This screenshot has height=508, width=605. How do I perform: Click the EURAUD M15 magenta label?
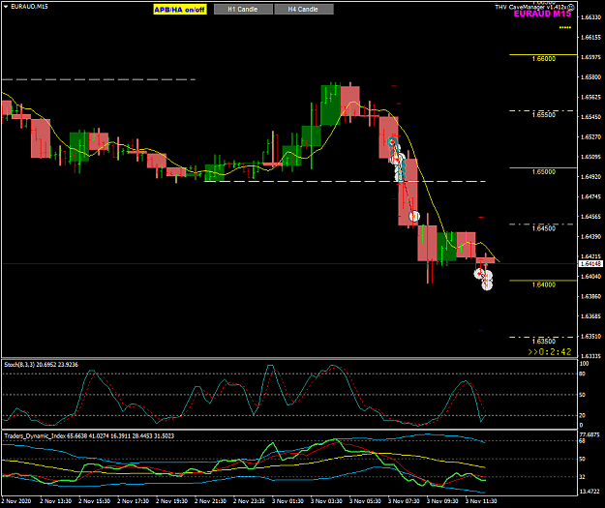pos(542,14)
